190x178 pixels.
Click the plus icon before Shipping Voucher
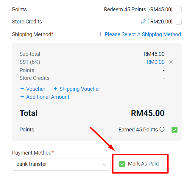pyautogui.click(x=55, y=89)
